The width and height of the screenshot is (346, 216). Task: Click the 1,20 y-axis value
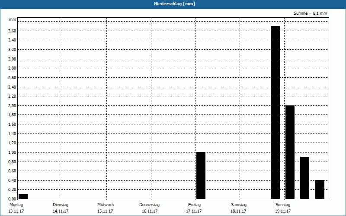click(x=12, y=143)
